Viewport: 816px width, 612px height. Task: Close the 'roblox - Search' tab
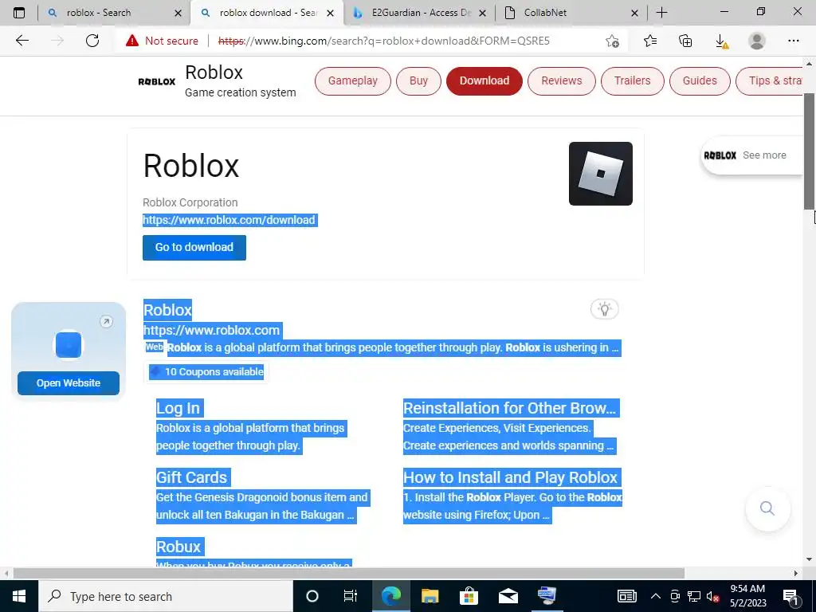pyautogui.click(x=178, y=13)
